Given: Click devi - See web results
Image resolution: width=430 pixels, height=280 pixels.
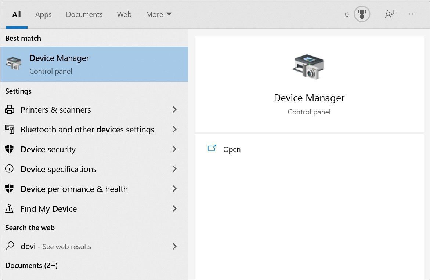Looking at the screenshot, I should coord(94,246).
